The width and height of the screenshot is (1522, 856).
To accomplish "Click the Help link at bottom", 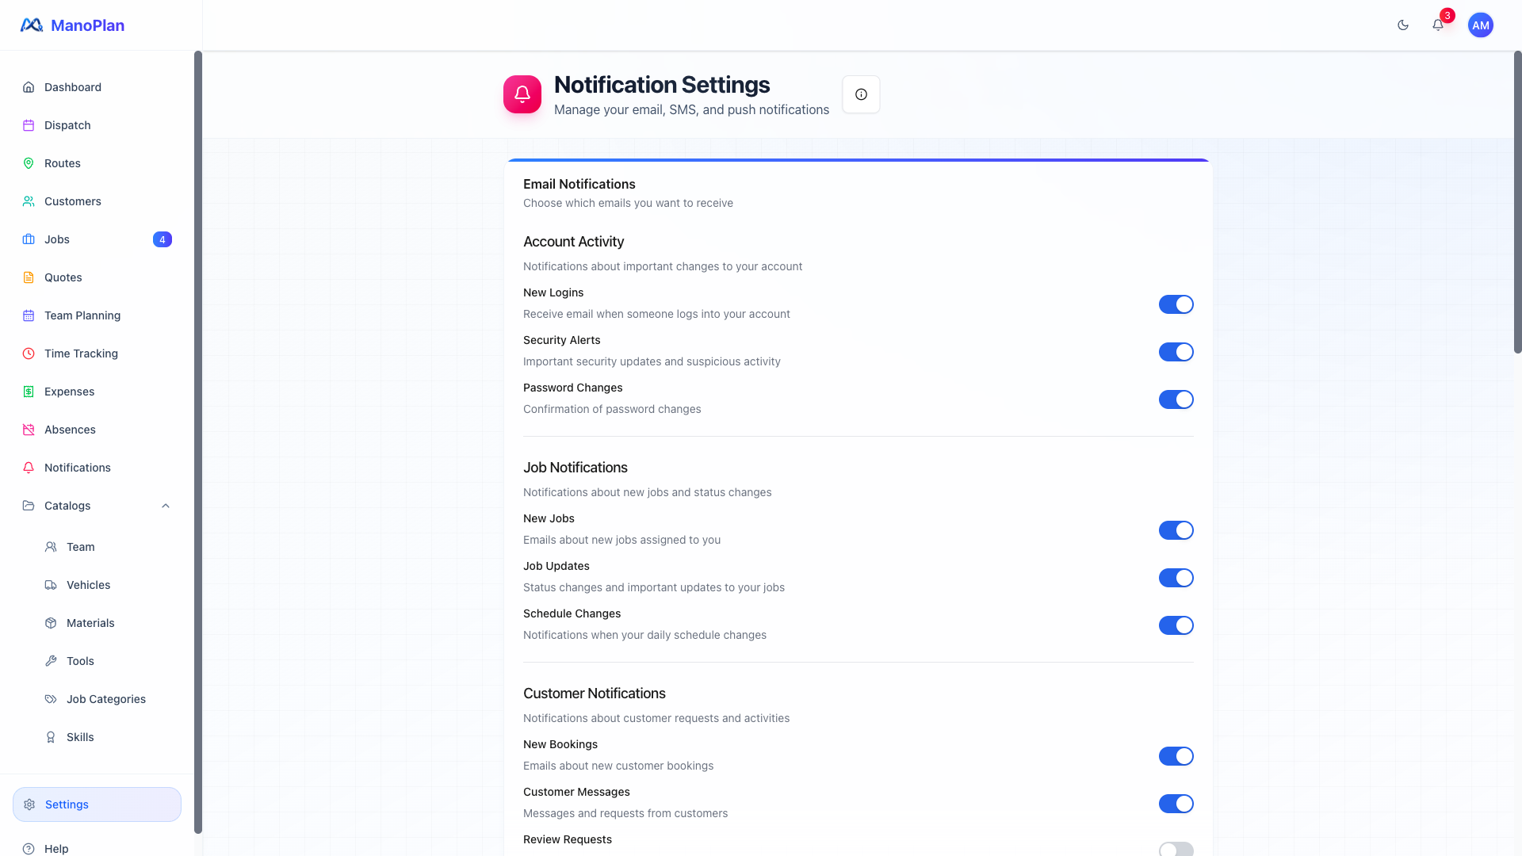I will click(56, 848).
